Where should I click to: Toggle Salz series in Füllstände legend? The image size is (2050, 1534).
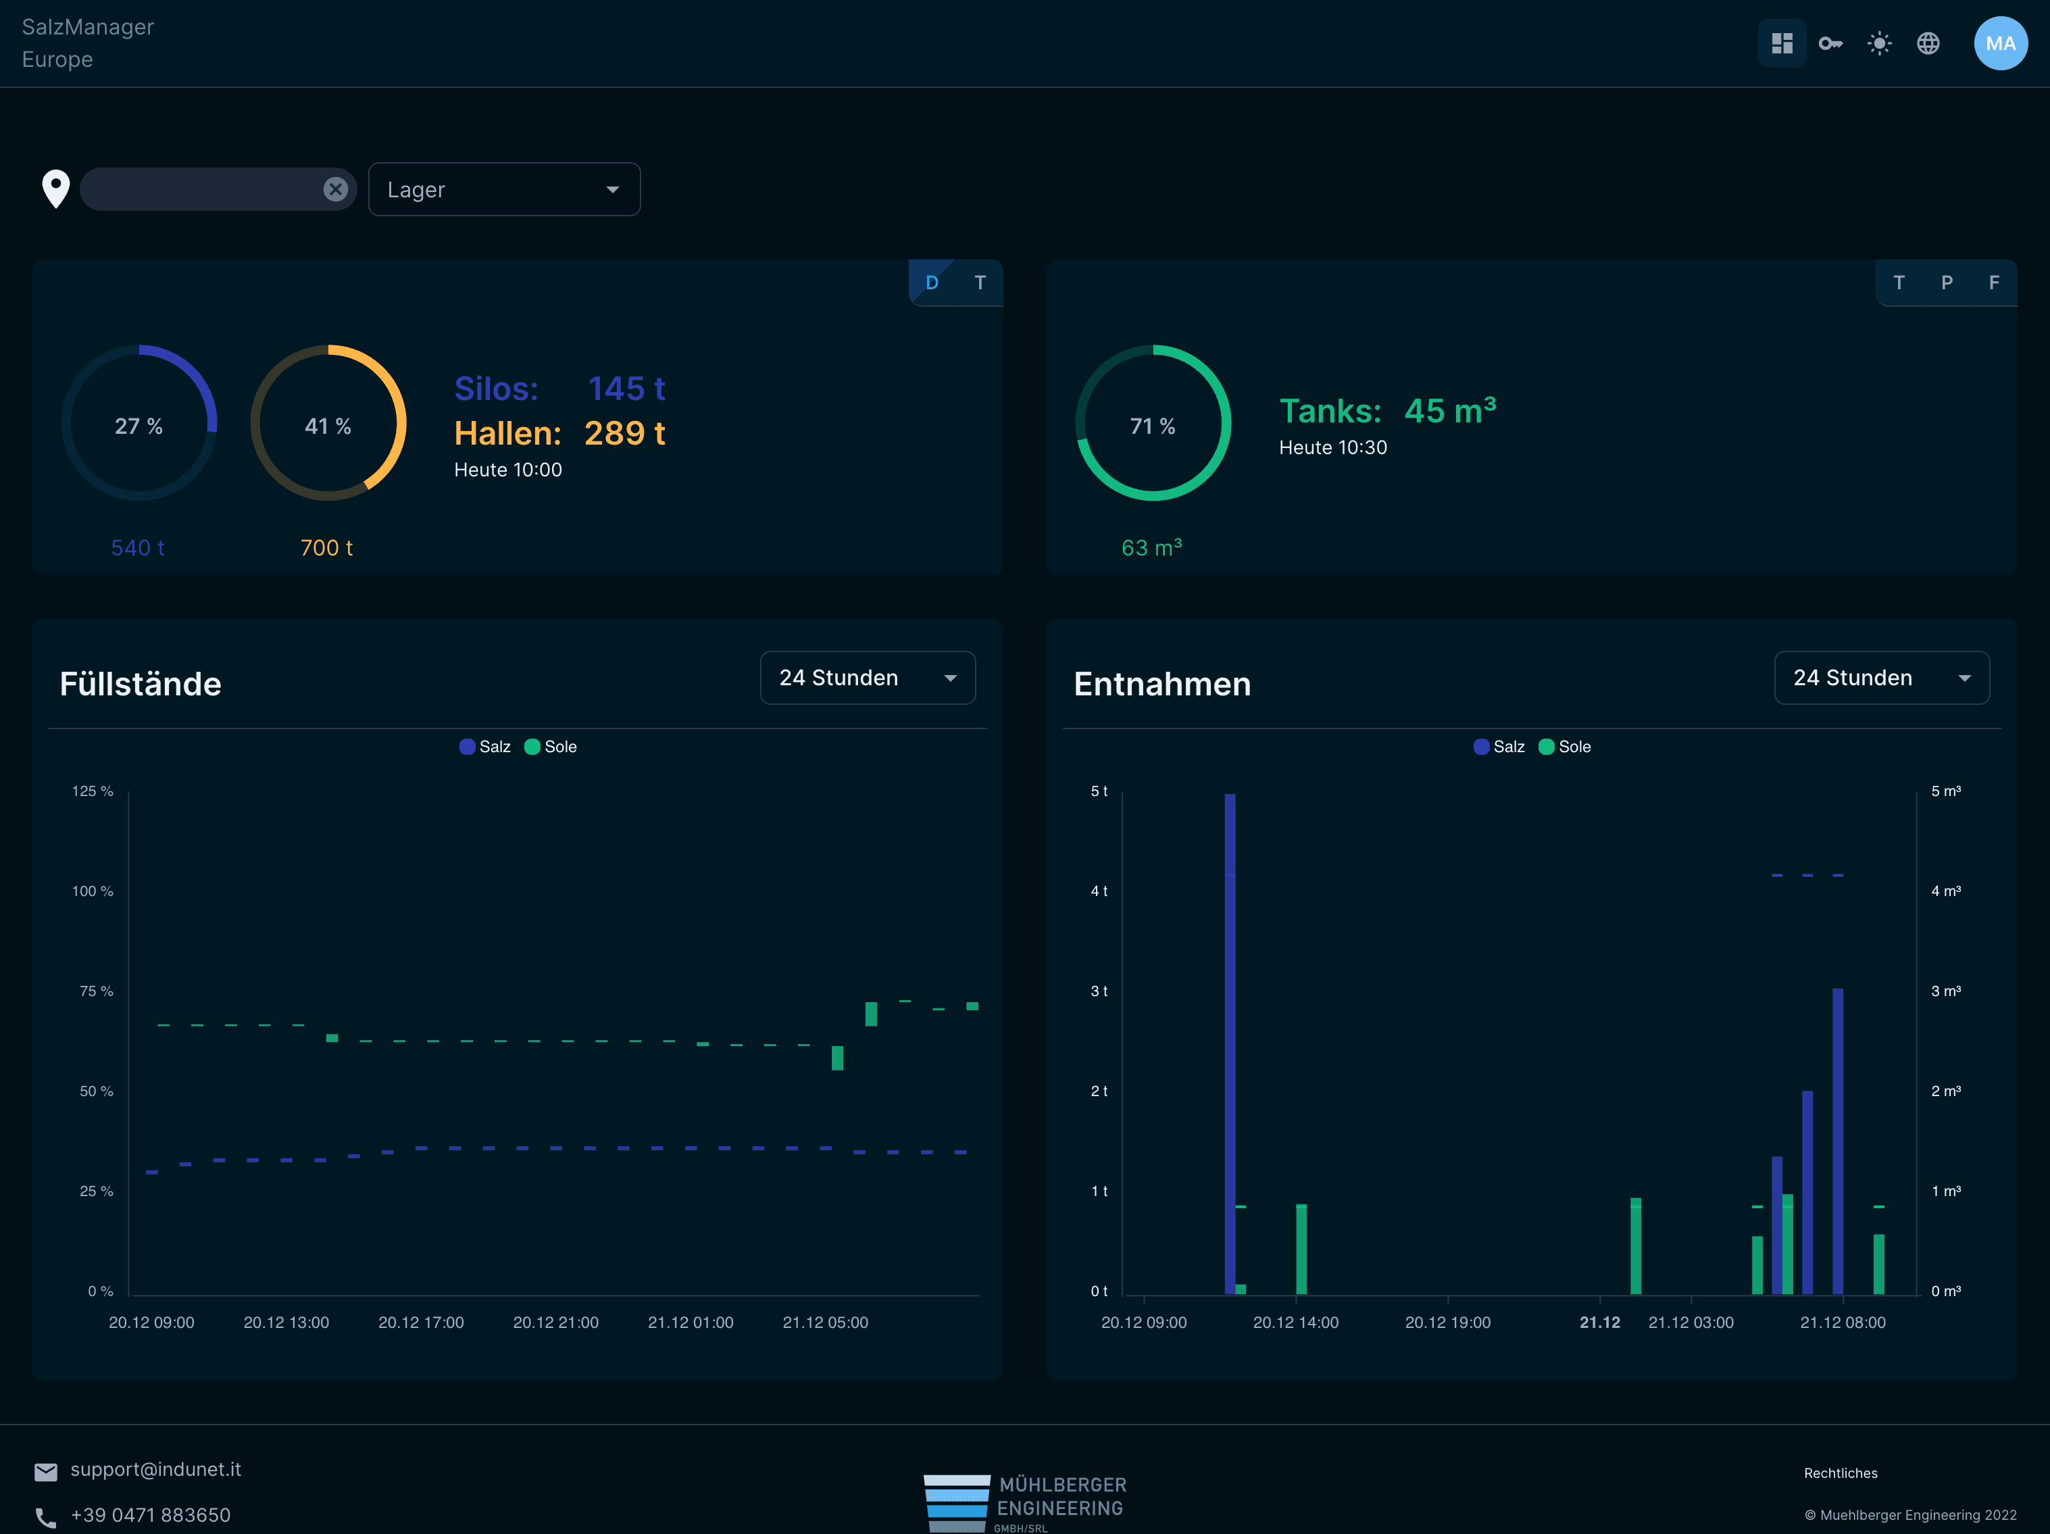(484, 747)
